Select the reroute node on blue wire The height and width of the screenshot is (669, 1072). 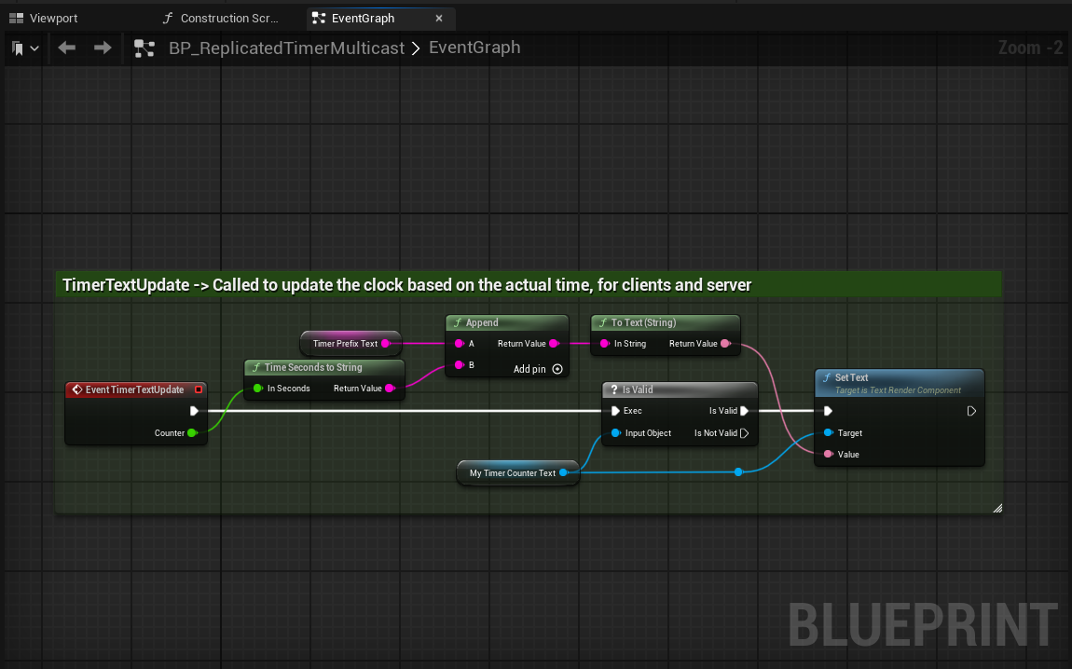coord(738,471)
